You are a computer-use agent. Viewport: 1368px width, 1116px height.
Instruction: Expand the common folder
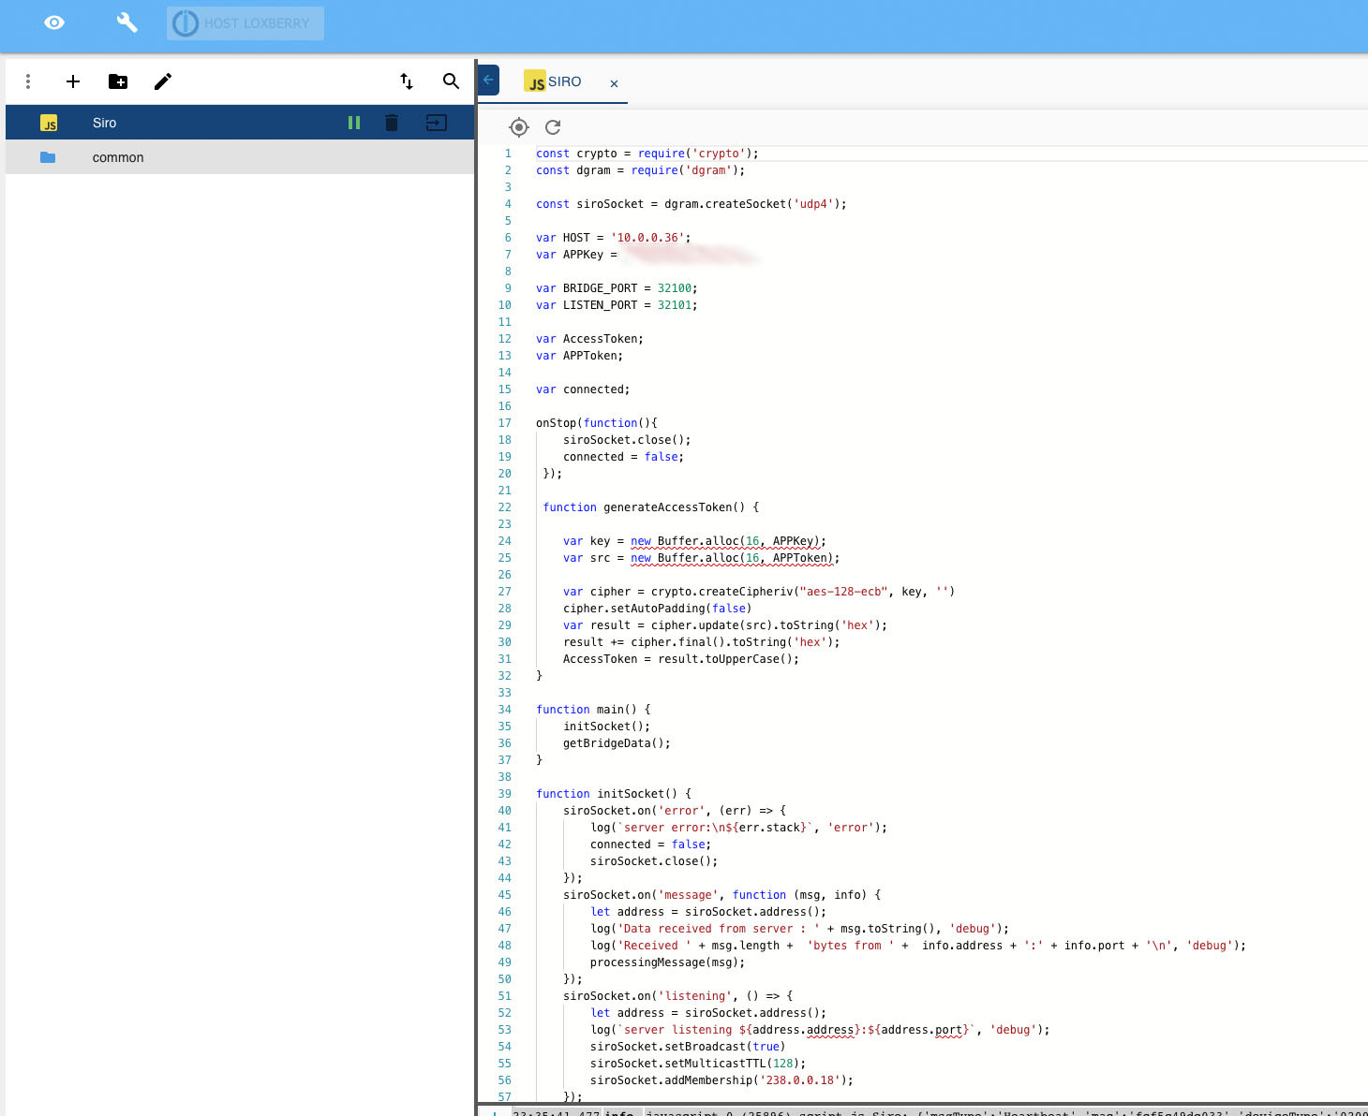point(117,157)
